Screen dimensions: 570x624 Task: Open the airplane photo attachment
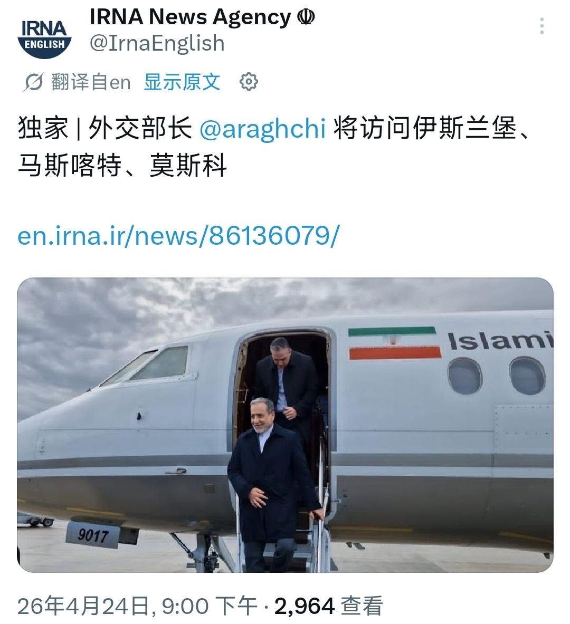tap(285, 425)
